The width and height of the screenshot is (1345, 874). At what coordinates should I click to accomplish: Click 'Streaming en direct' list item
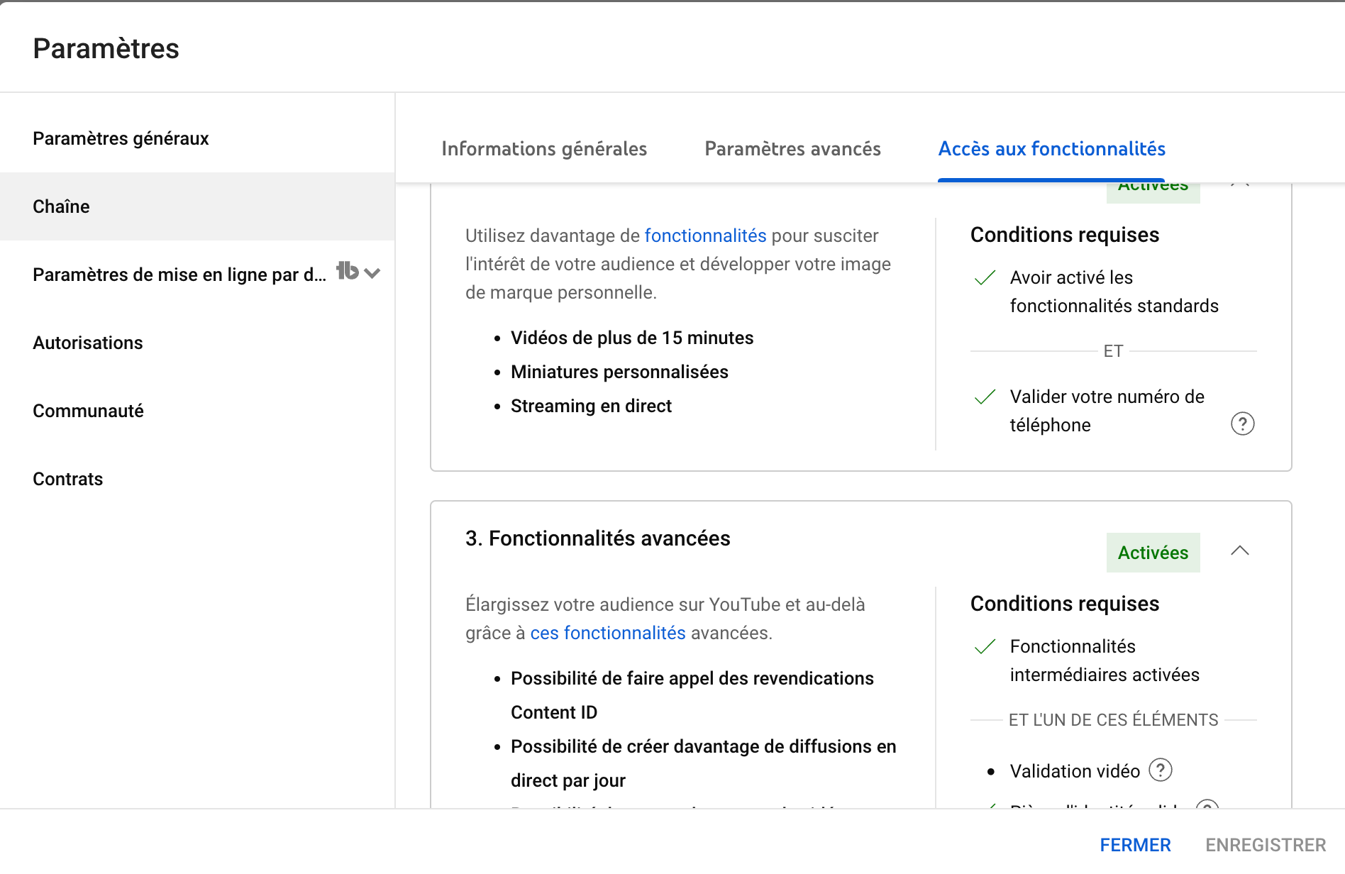pos(591,406)
